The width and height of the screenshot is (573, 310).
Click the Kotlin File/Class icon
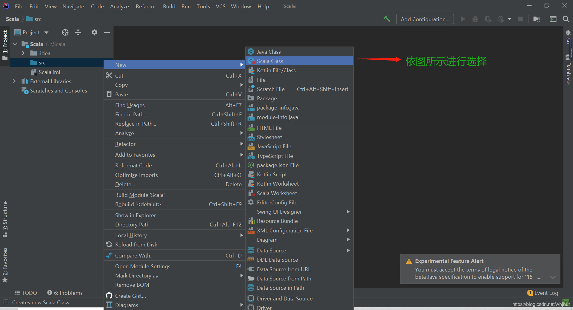click(x=251, y=70)
